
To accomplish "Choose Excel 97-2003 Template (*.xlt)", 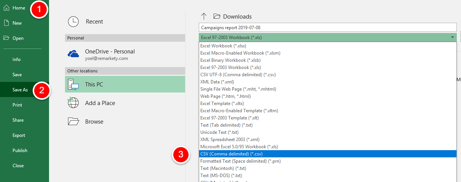I will 327,118.
